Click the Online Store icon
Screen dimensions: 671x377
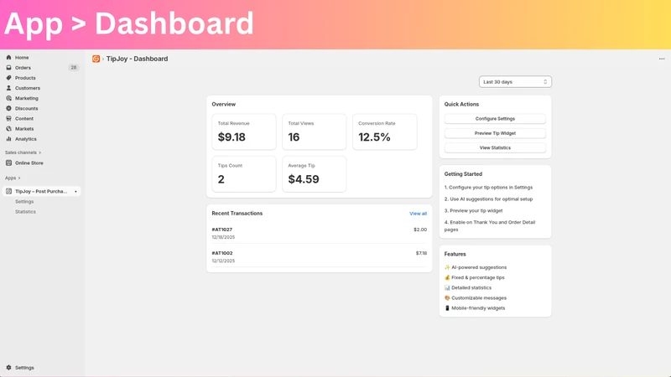pyautogui.click(x=8, y=163)
